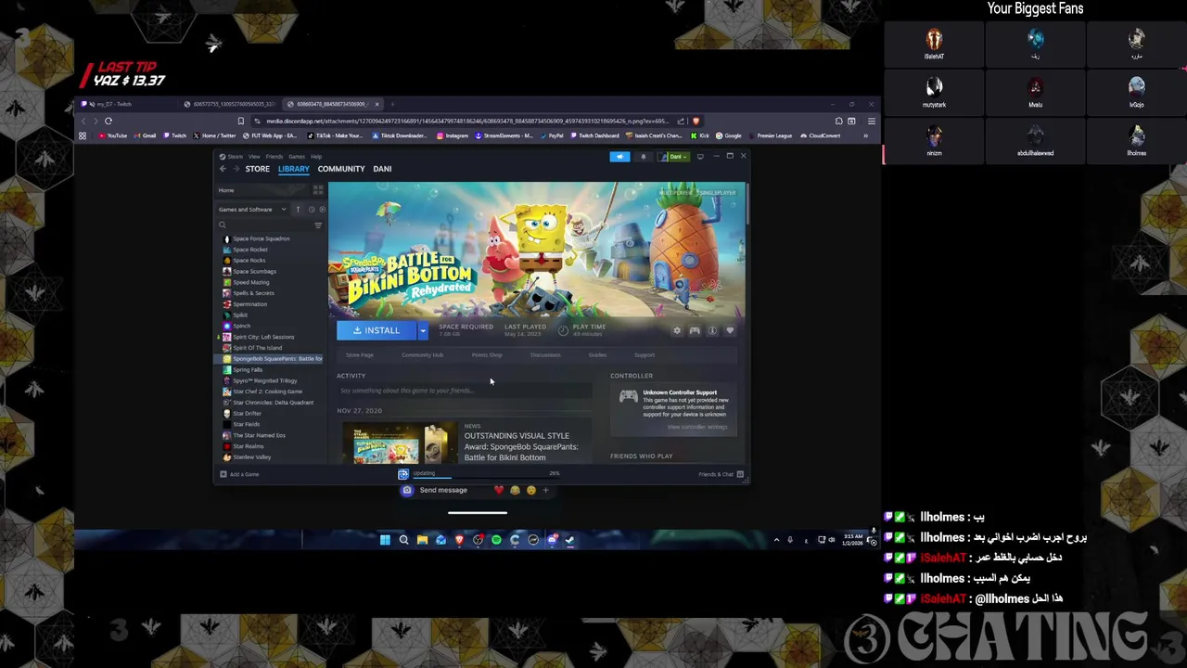Expand the Games and Software filter dropdown
The width and height of the screenshot is (1187, 668).
point(252,210)
